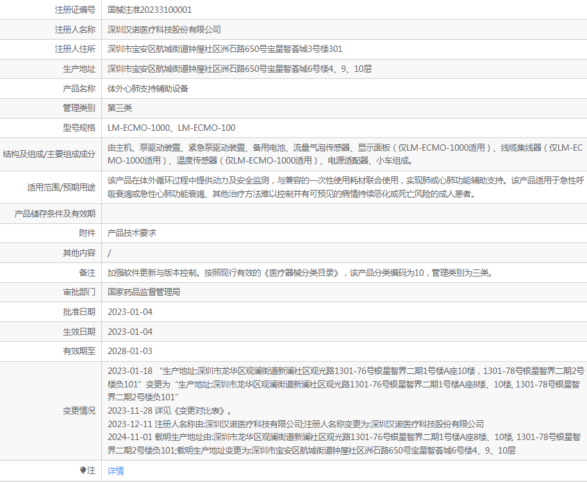Viewport: 587px width, 483px height.
Task: Select models LM-ECMO-1000、LM-ECMO-100
Action: [x=172, y=128]
